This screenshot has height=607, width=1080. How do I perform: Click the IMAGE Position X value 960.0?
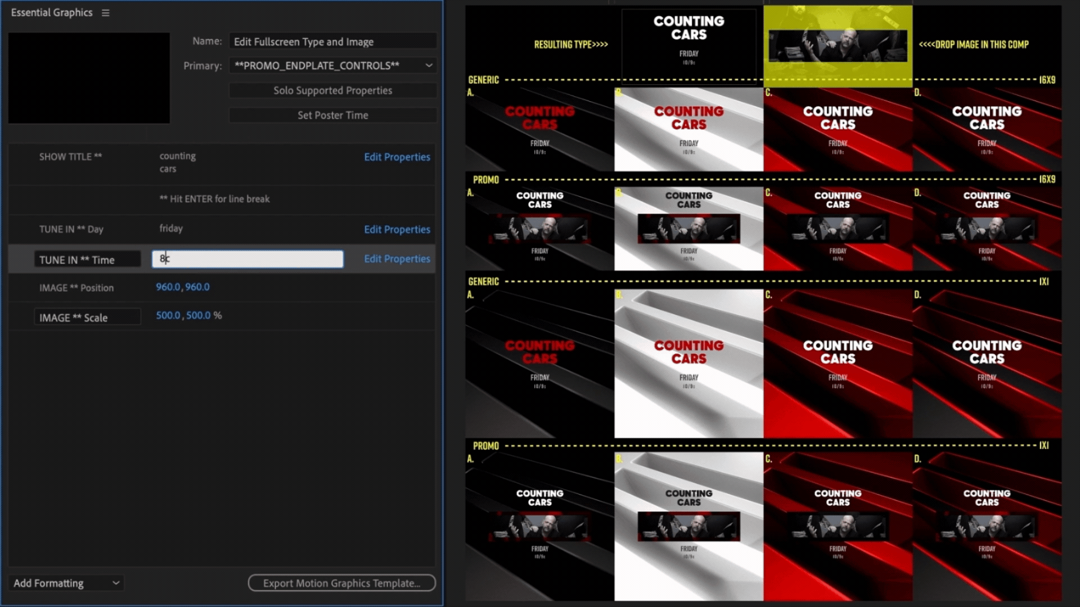point(168,287)
